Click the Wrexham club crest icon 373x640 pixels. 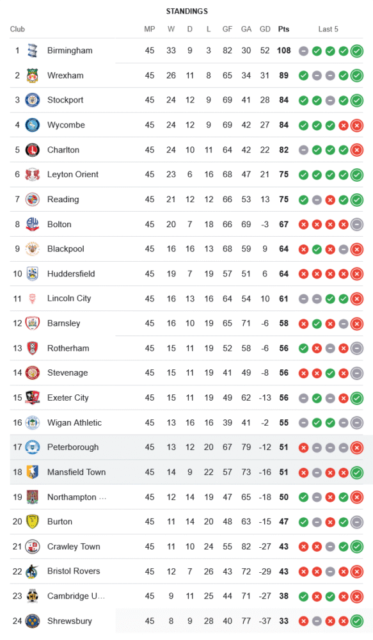click(x=32, y=76)
